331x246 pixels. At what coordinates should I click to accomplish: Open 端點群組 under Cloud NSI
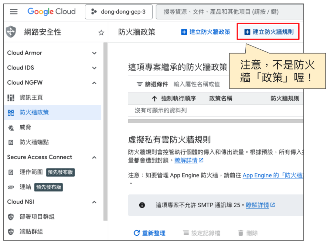31,231
